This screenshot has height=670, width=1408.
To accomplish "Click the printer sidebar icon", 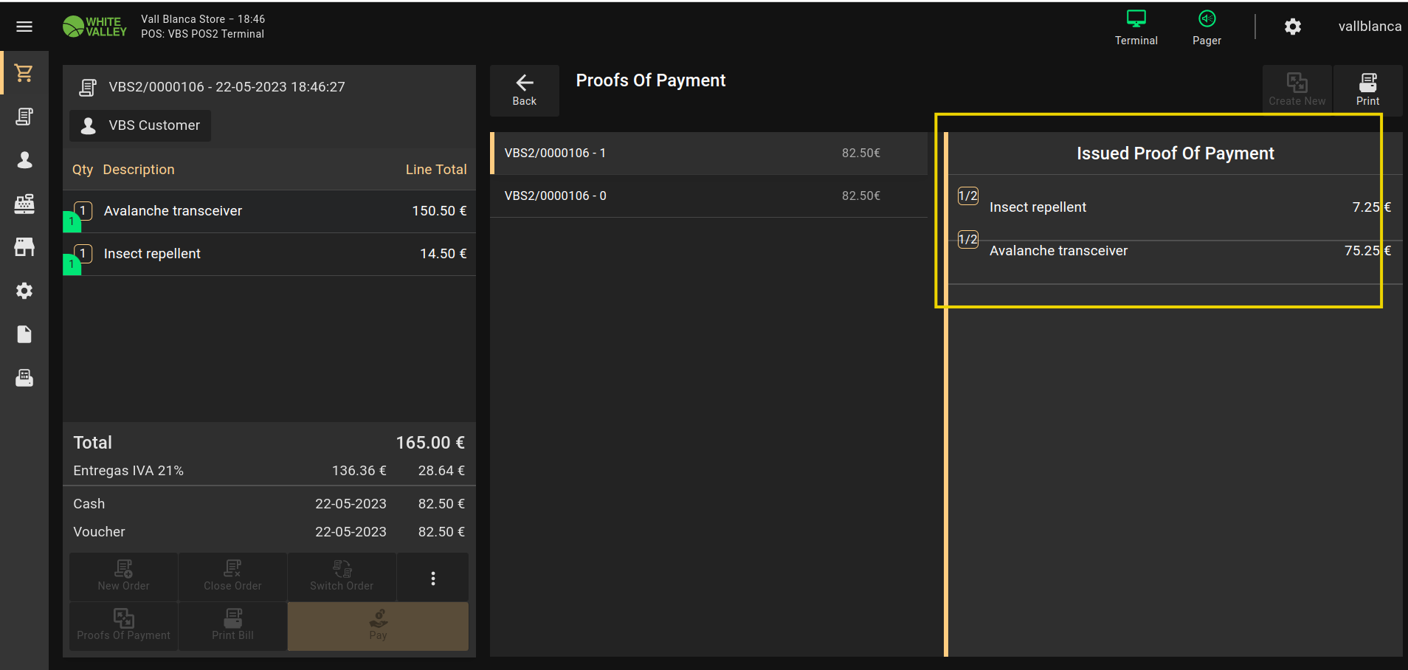I will pyautogui.click(x=24, y=378).
